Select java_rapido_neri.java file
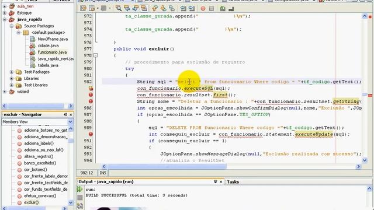 tap(56, 58)
